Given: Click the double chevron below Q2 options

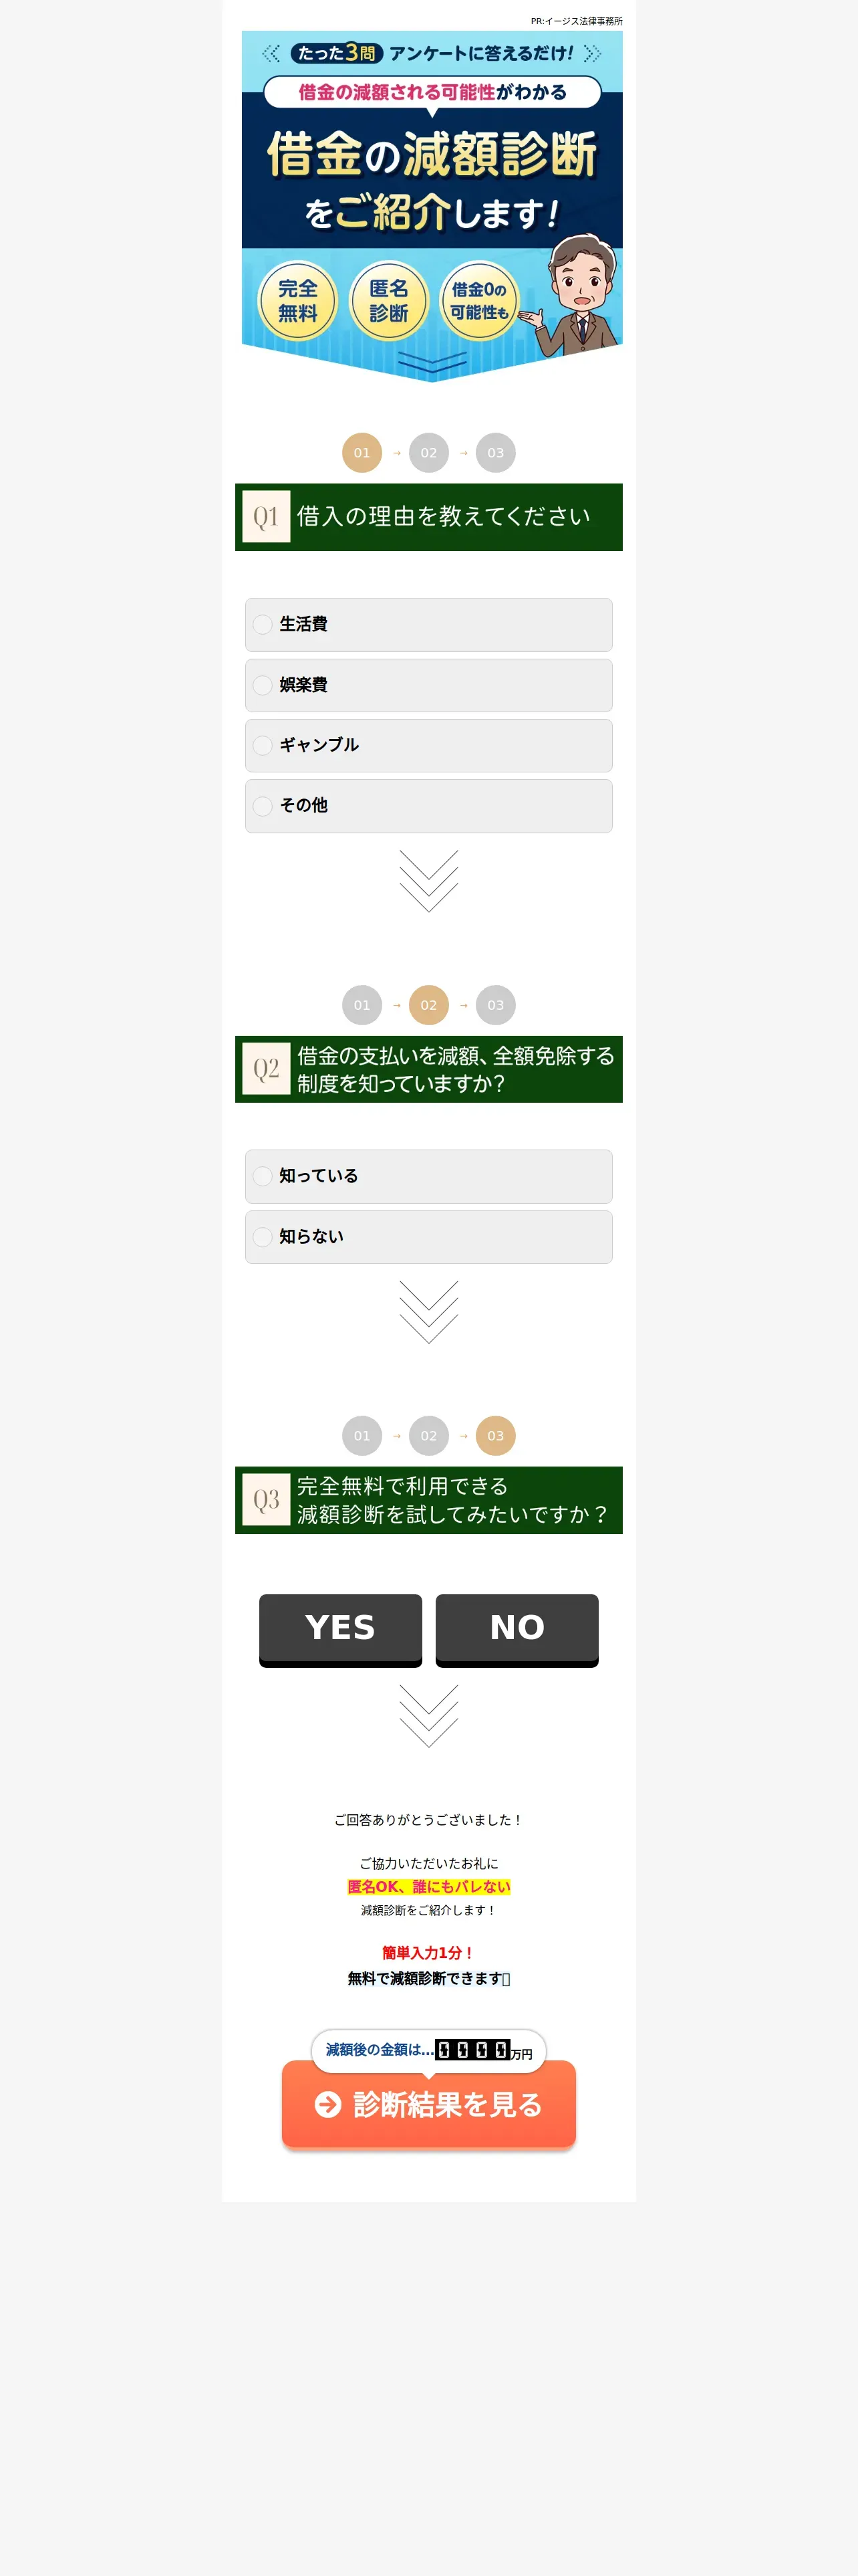Looking at the screenshot, I should pos(428,1312).
